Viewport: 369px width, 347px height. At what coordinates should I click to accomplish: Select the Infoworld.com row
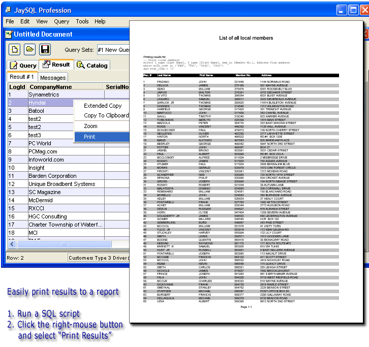[69, 160]
